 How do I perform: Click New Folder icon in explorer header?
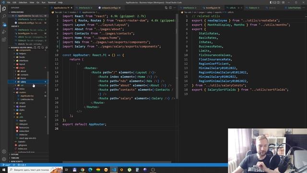[39, 48]
